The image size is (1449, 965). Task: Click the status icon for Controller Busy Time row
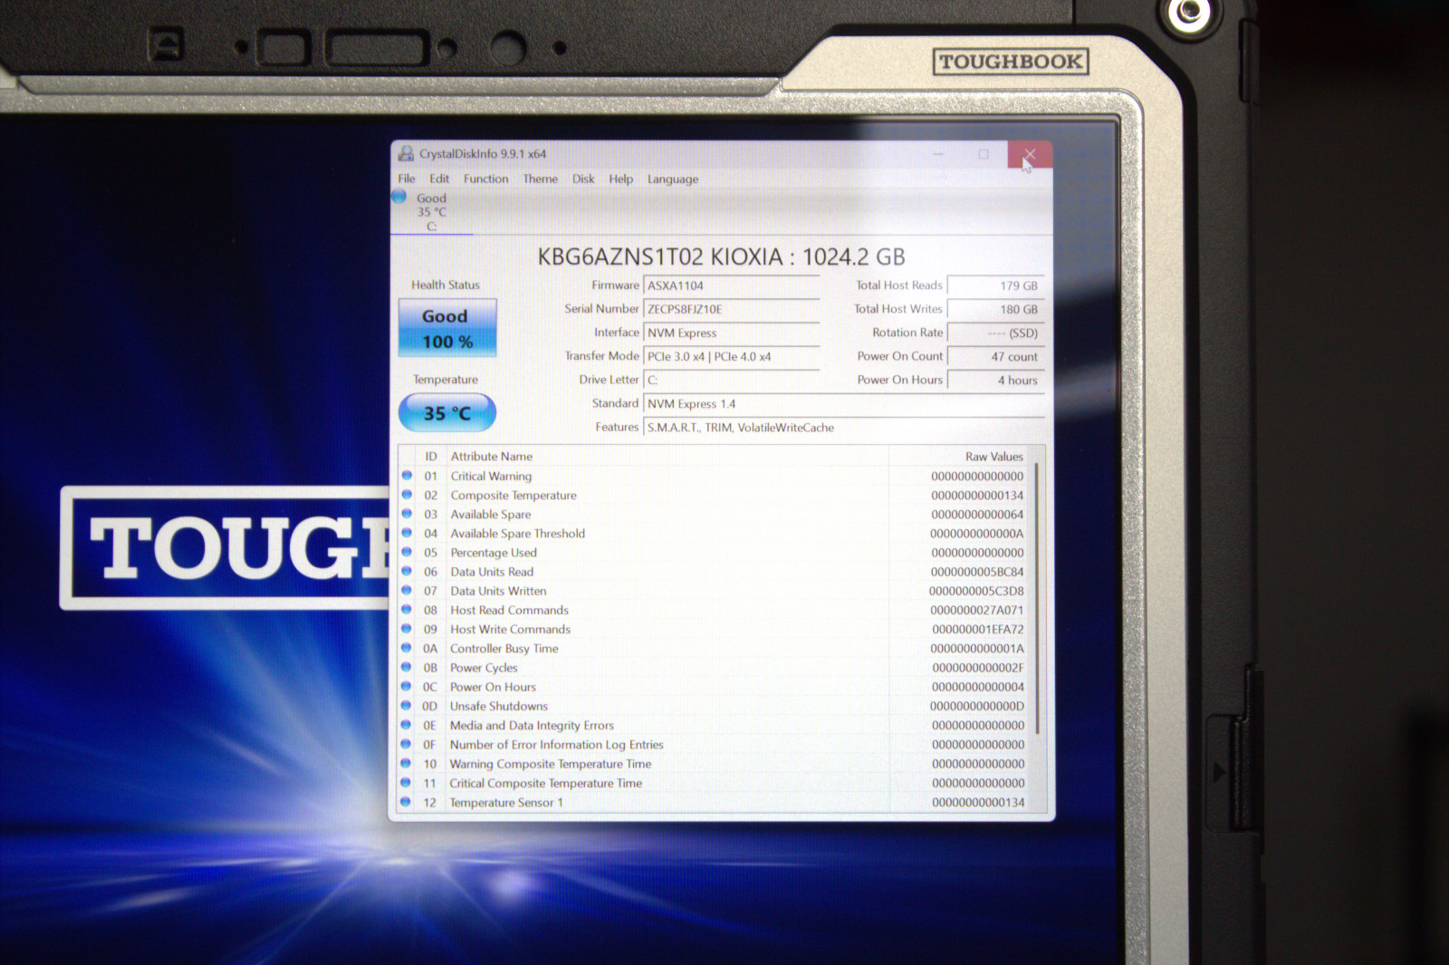coord(407,648)
